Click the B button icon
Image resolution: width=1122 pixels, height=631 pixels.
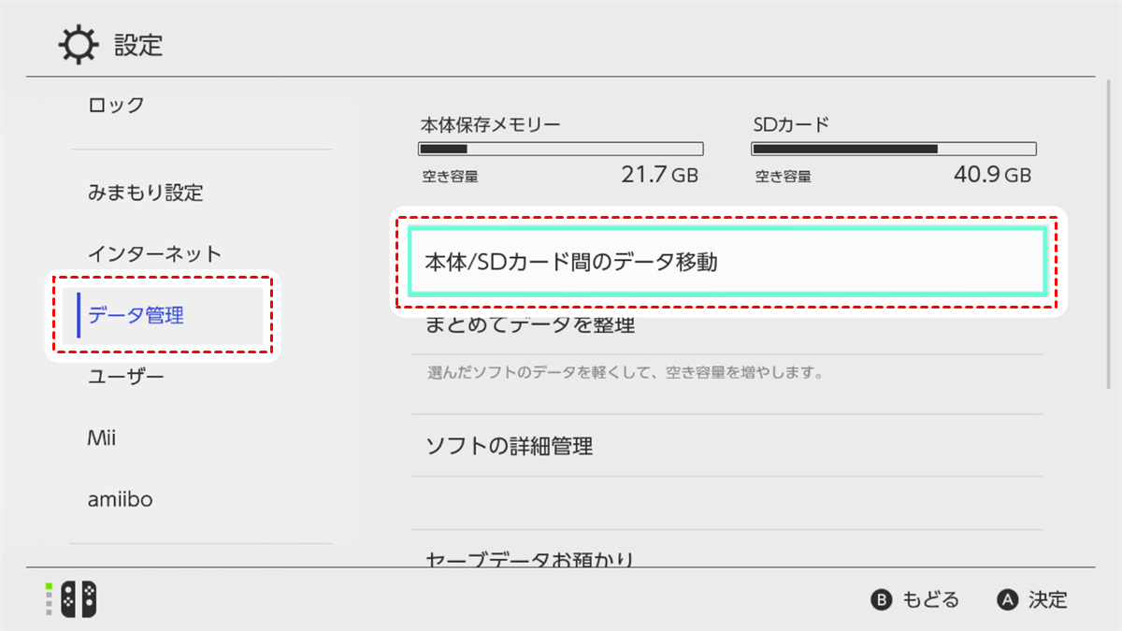click(x=882, y=599)
